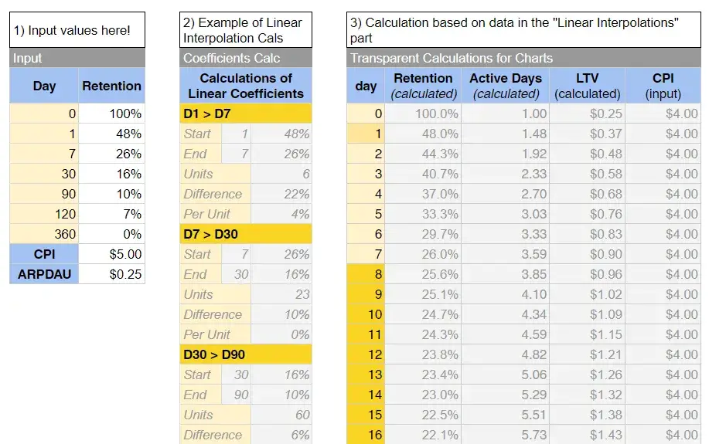Click the 'Calculations of Linear Coefficients' header cell

point(246,86)
